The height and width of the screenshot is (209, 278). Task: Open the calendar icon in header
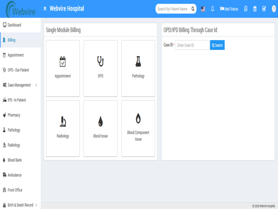pos(255,9)
